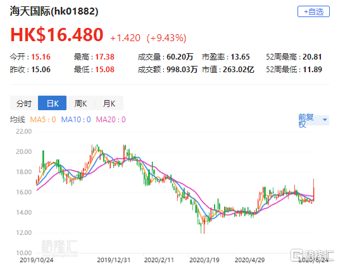Click the stock title 海天国际(hk01882)
This screenshot has width=338, height=266.
[x=54, y=11]
